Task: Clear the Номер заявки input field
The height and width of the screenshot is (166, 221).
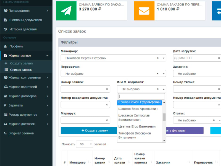Action: (107, 89)
